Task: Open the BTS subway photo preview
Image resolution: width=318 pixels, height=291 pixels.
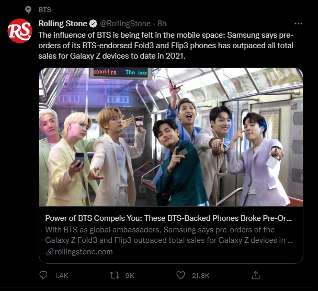Action: coord(171,137)
